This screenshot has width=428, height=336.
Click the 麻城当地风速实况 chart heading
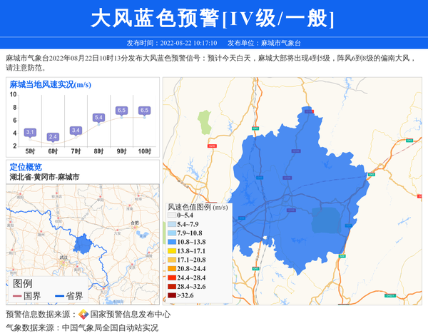[50, 84]
